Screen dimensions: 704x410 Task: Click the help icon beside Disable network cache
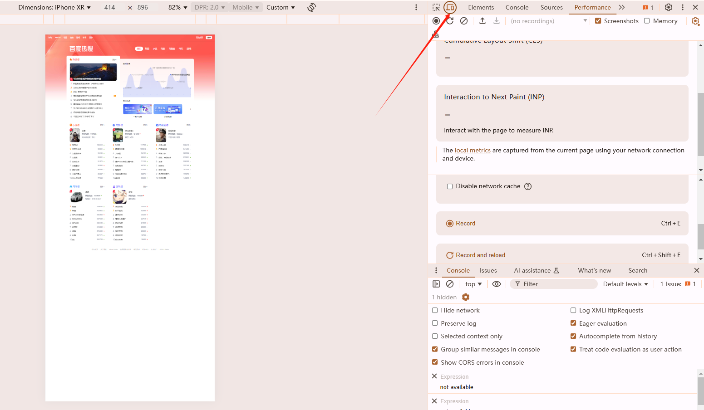[x=528, y=186]
